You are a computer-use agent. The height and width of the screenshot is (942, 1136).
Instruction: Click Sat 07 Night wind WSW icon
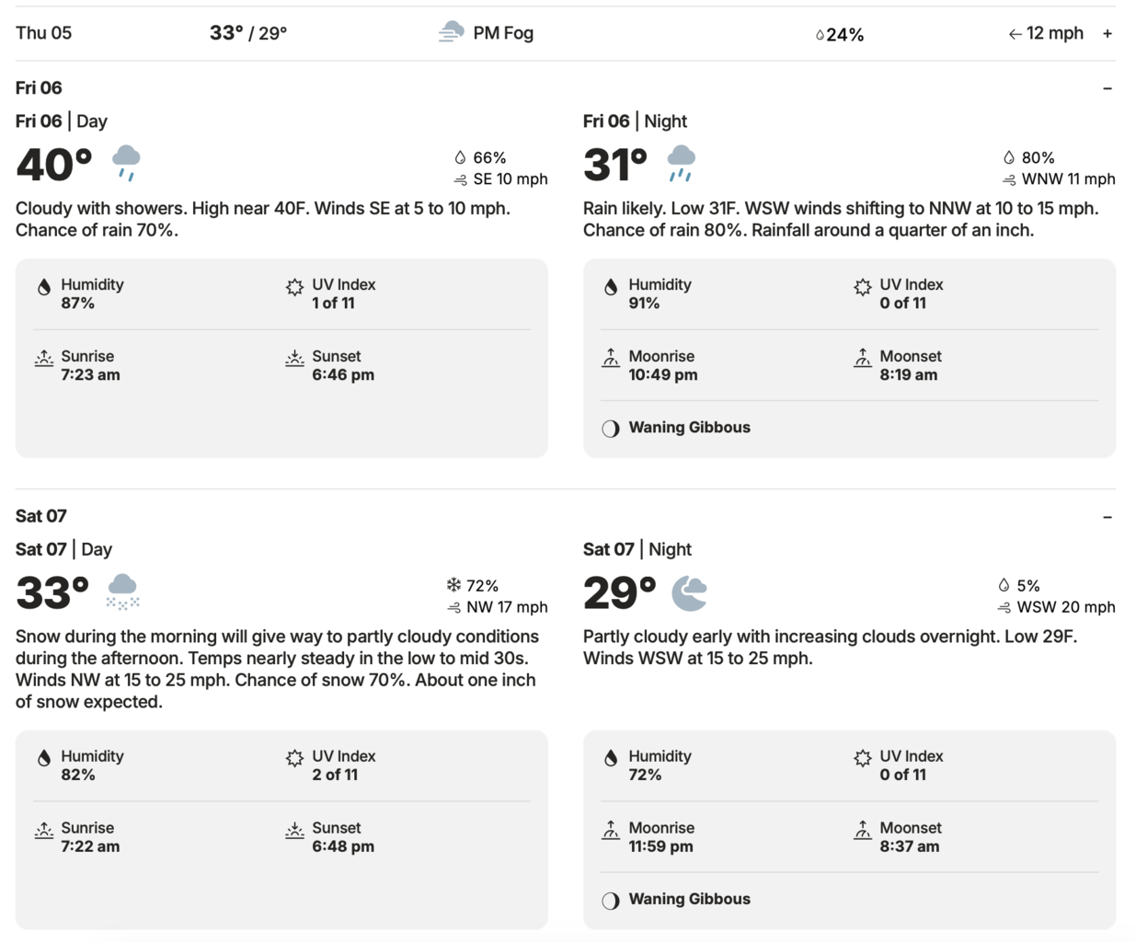(x=1004, y=607)
